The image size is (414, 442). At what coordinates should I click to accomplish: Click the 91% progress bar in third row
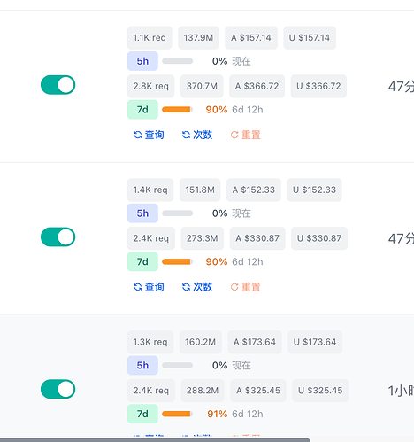(178, 414)
